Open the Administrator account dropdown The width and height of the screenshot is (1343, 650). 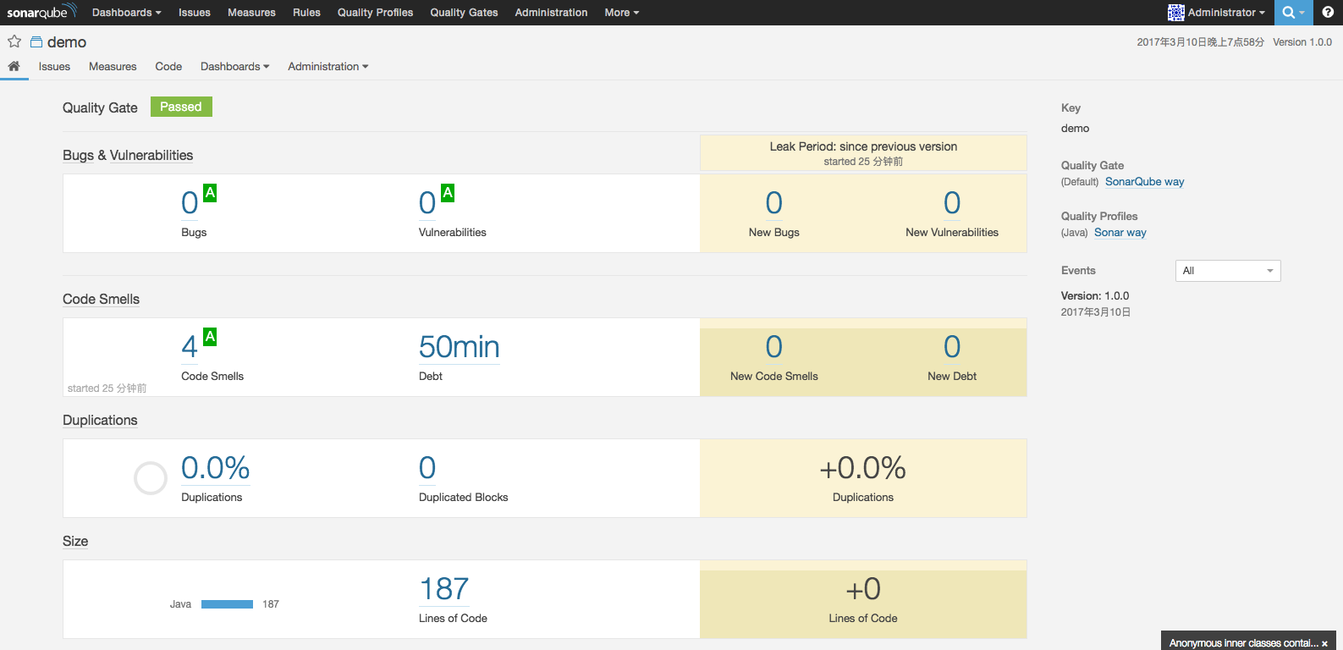tap(1226, 13)
